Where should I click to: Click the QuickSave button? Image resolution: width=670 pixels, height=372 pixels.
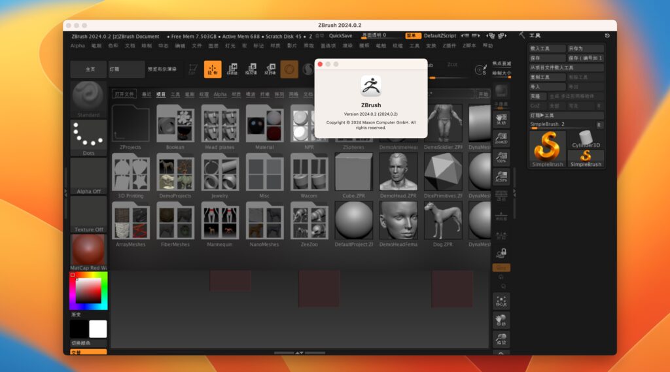pyautogui.click(x=340, y=36)
